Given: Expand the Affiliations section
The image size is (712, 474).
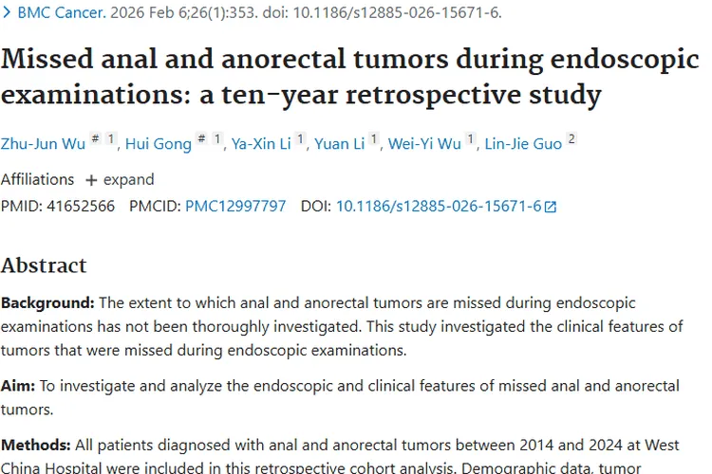Looking at the screenshot, I should [120, 179].
